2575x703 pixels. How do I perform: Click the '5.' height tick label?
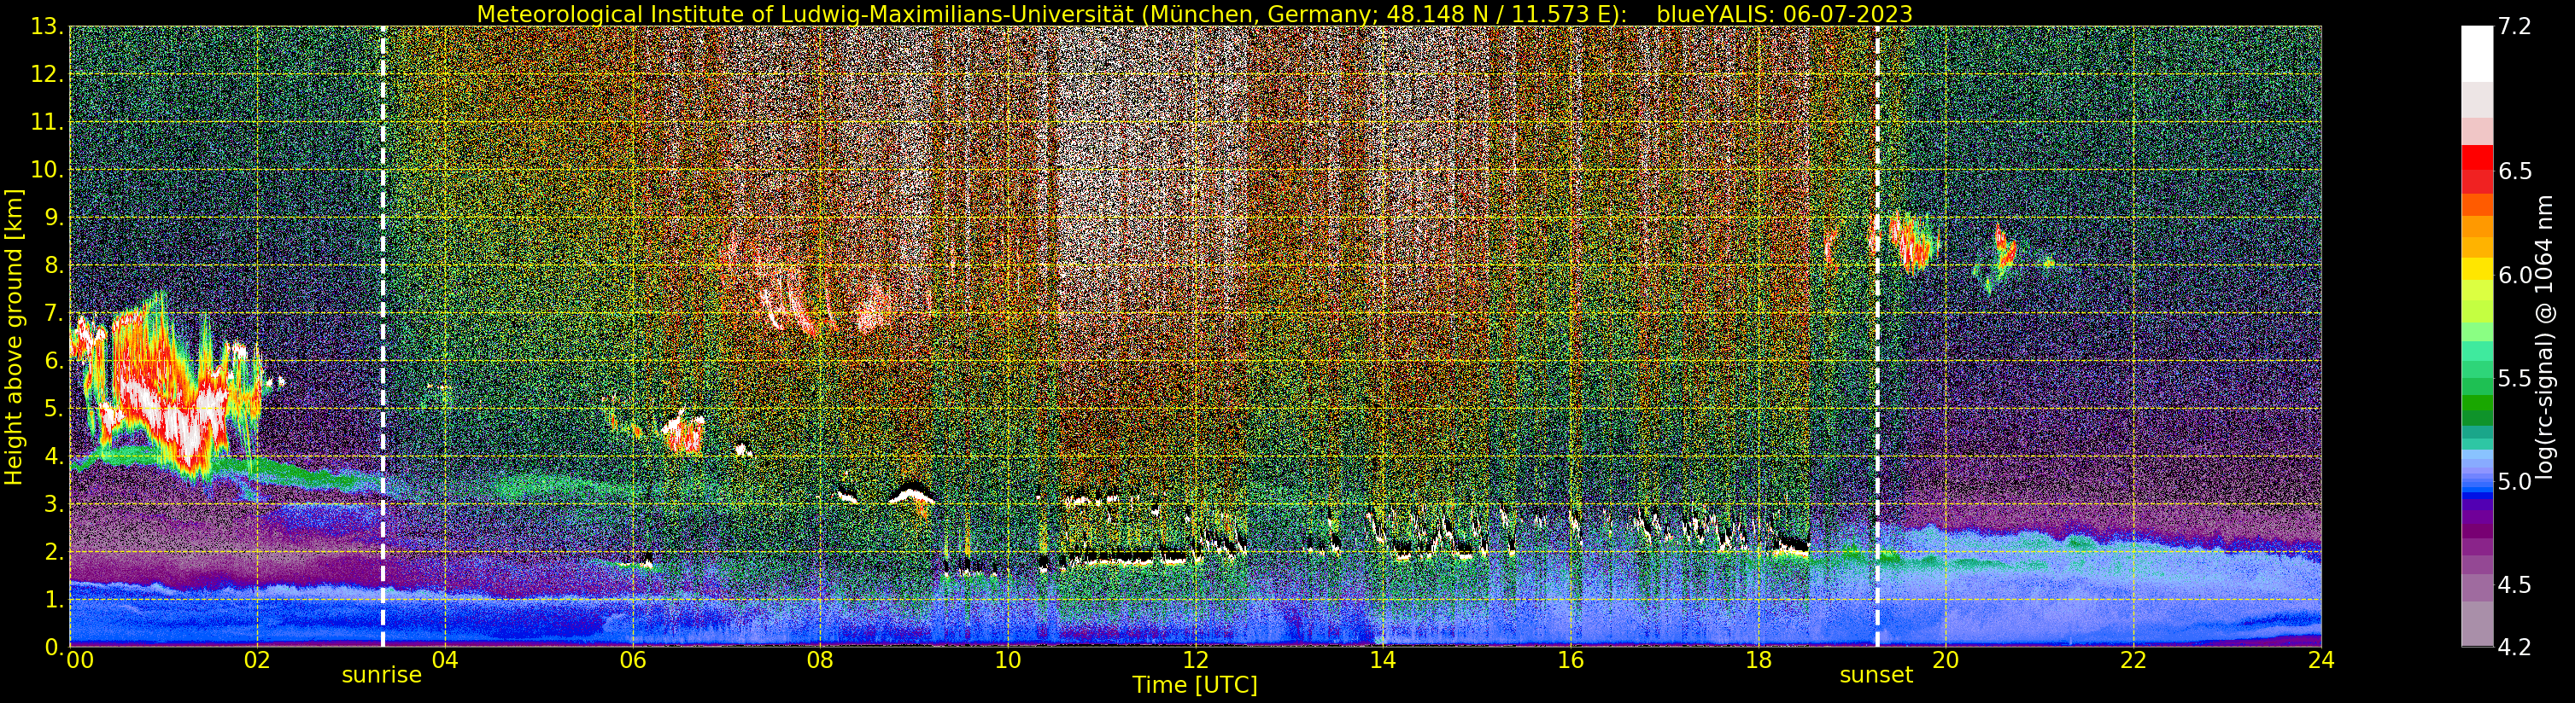(54, 410)
